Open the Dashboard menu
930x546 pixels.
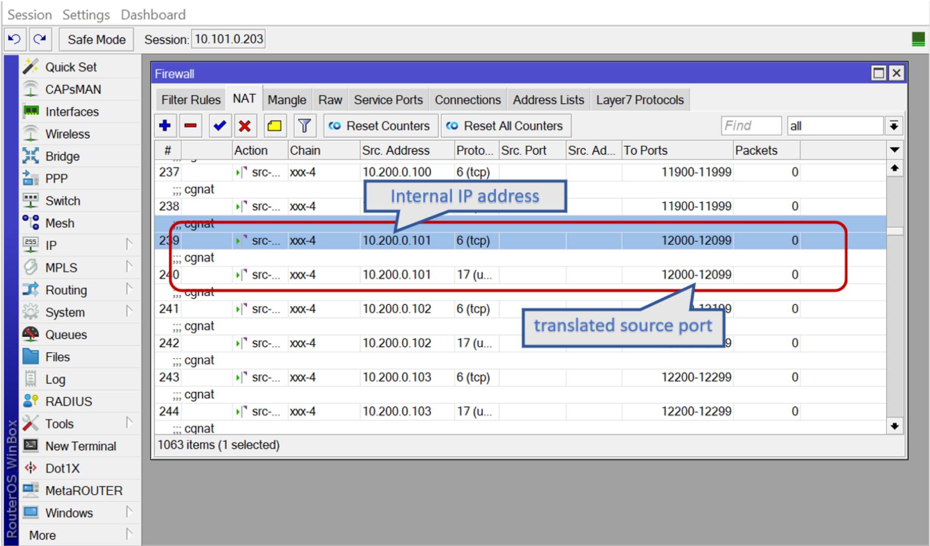click(153, 15)
